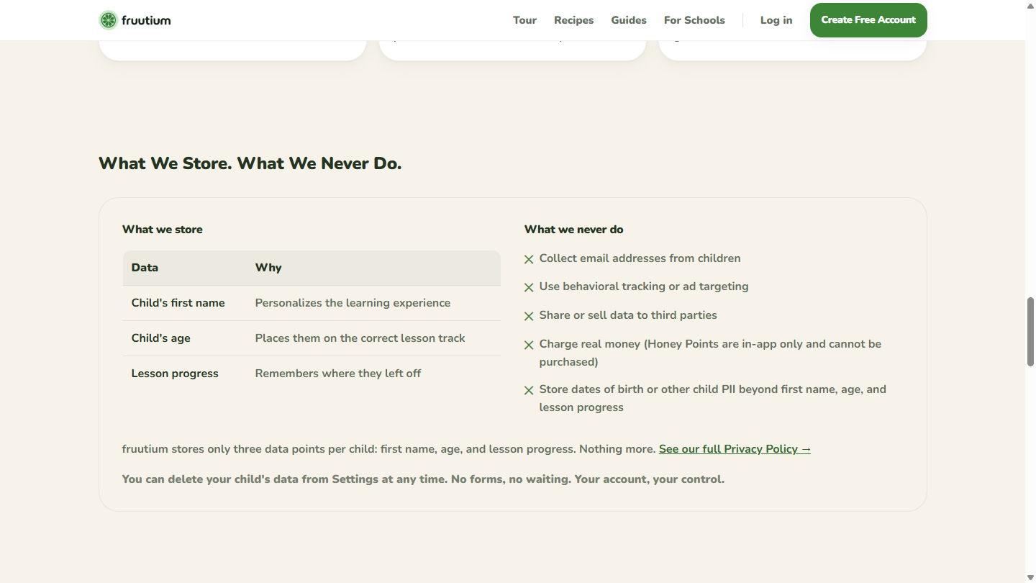Click X icon beside Store dates of birth
The image size is (1036, 583).
point(529,390)
